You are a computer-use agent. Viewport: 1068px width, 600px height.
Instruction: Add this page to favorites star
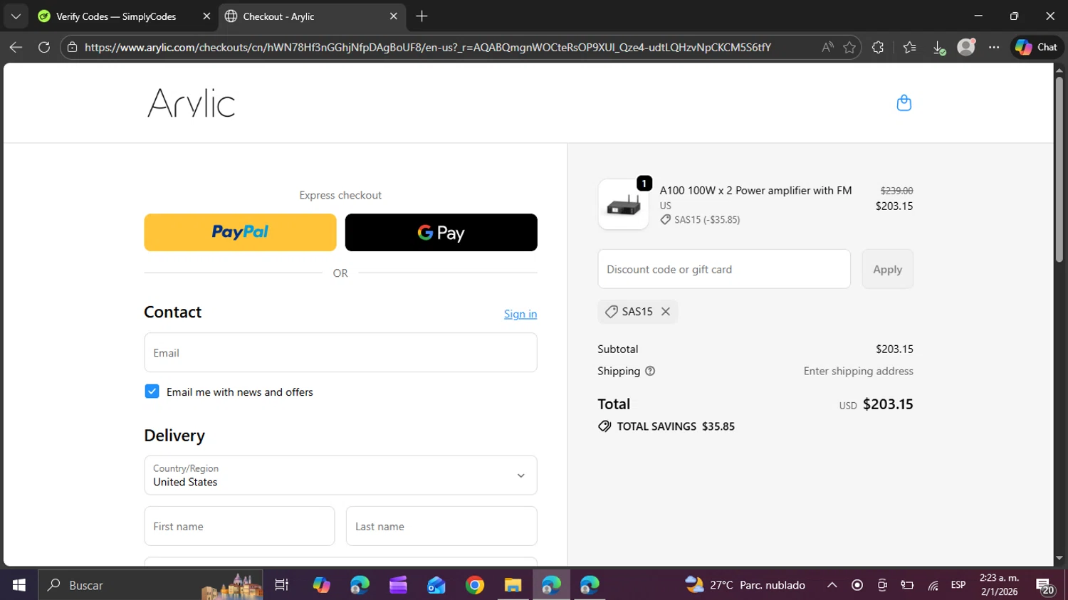coord(849,47)
